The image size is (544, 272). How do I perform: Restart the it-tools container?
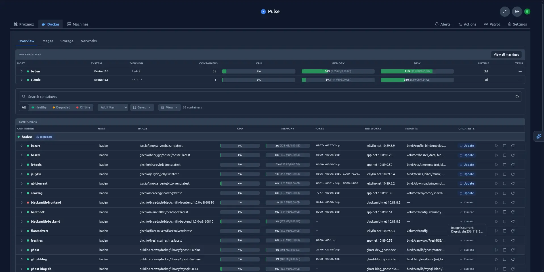pos(513,165)
